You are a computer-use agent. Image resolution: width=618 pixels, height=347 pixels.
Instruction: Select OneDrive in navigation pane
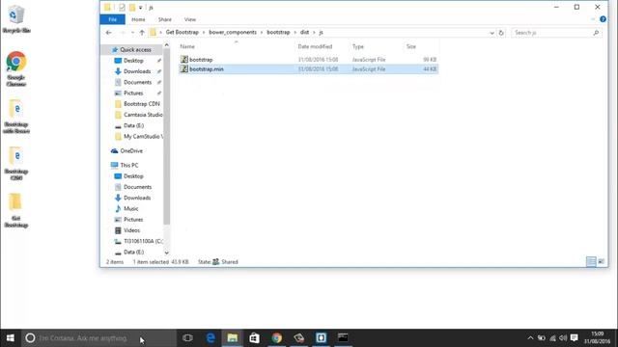tap(131, 150)
